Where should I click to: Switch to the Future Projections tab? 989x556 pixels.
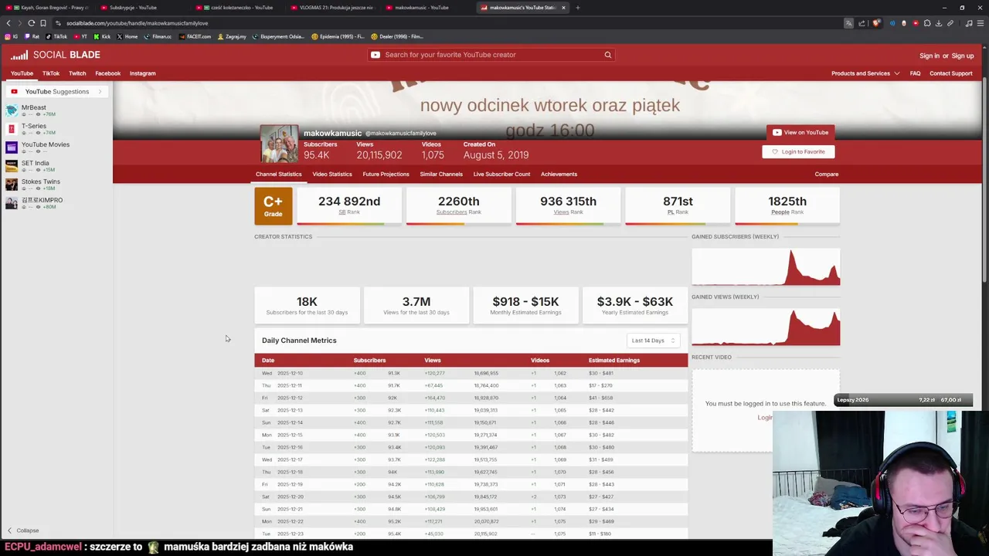[x=386, y=175]
